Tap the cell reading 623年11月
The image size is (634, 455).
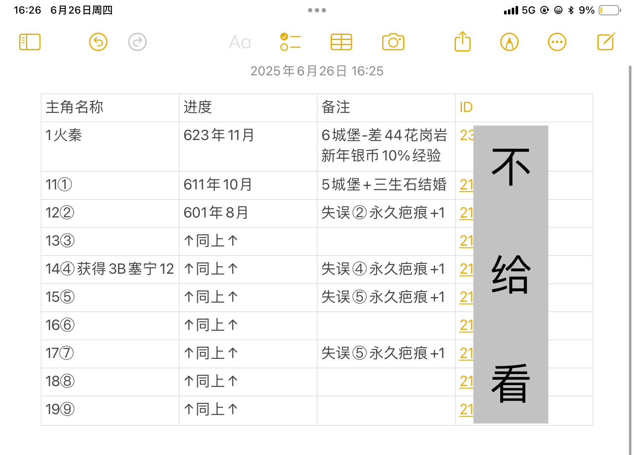click(248, 146)
